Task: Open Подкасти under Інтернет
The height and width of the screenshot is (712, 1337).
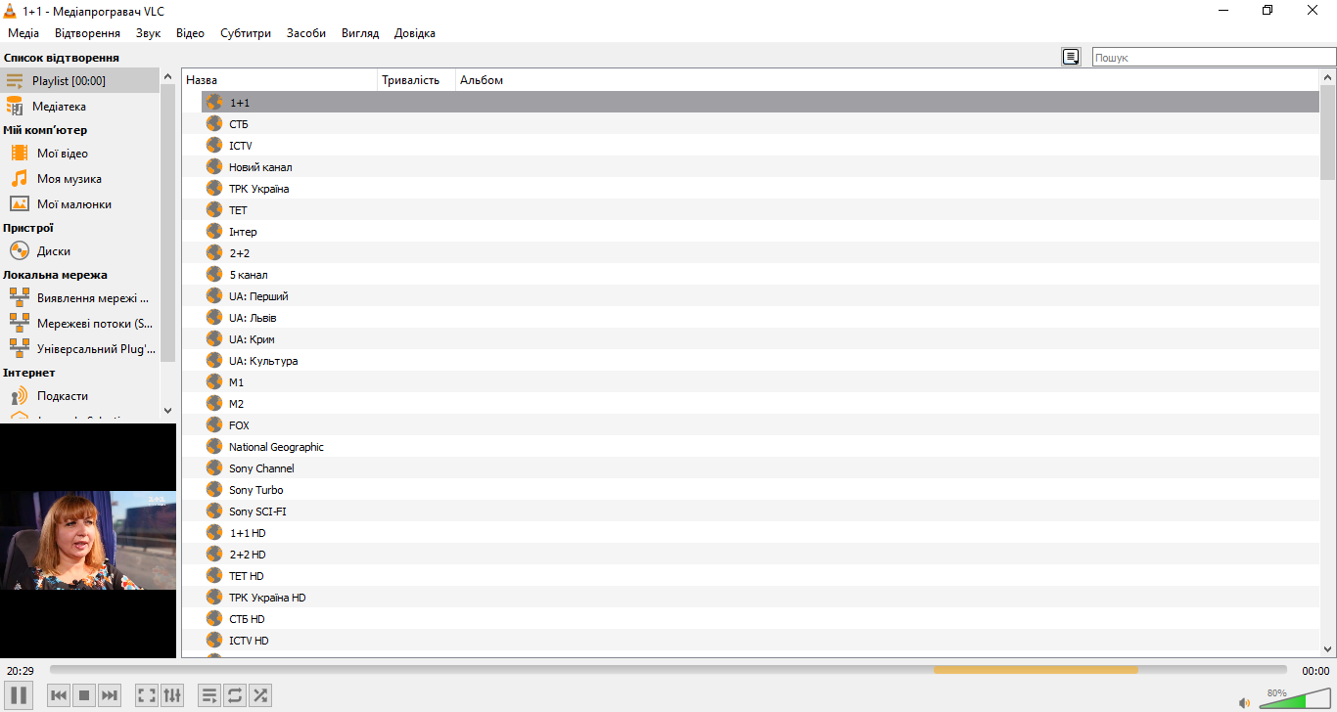Action: 79,396
